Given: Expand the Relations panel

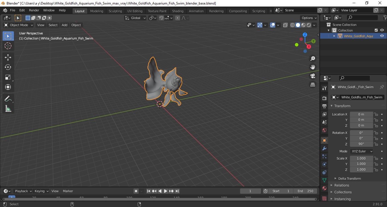Looking at the screenshot, I should click(x=341, y=185).
